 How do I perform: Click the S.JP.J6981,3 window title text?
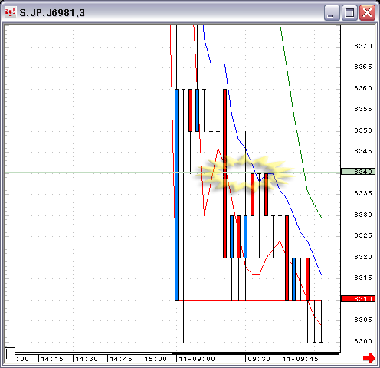pyautogui.click(x=52, y=13)
